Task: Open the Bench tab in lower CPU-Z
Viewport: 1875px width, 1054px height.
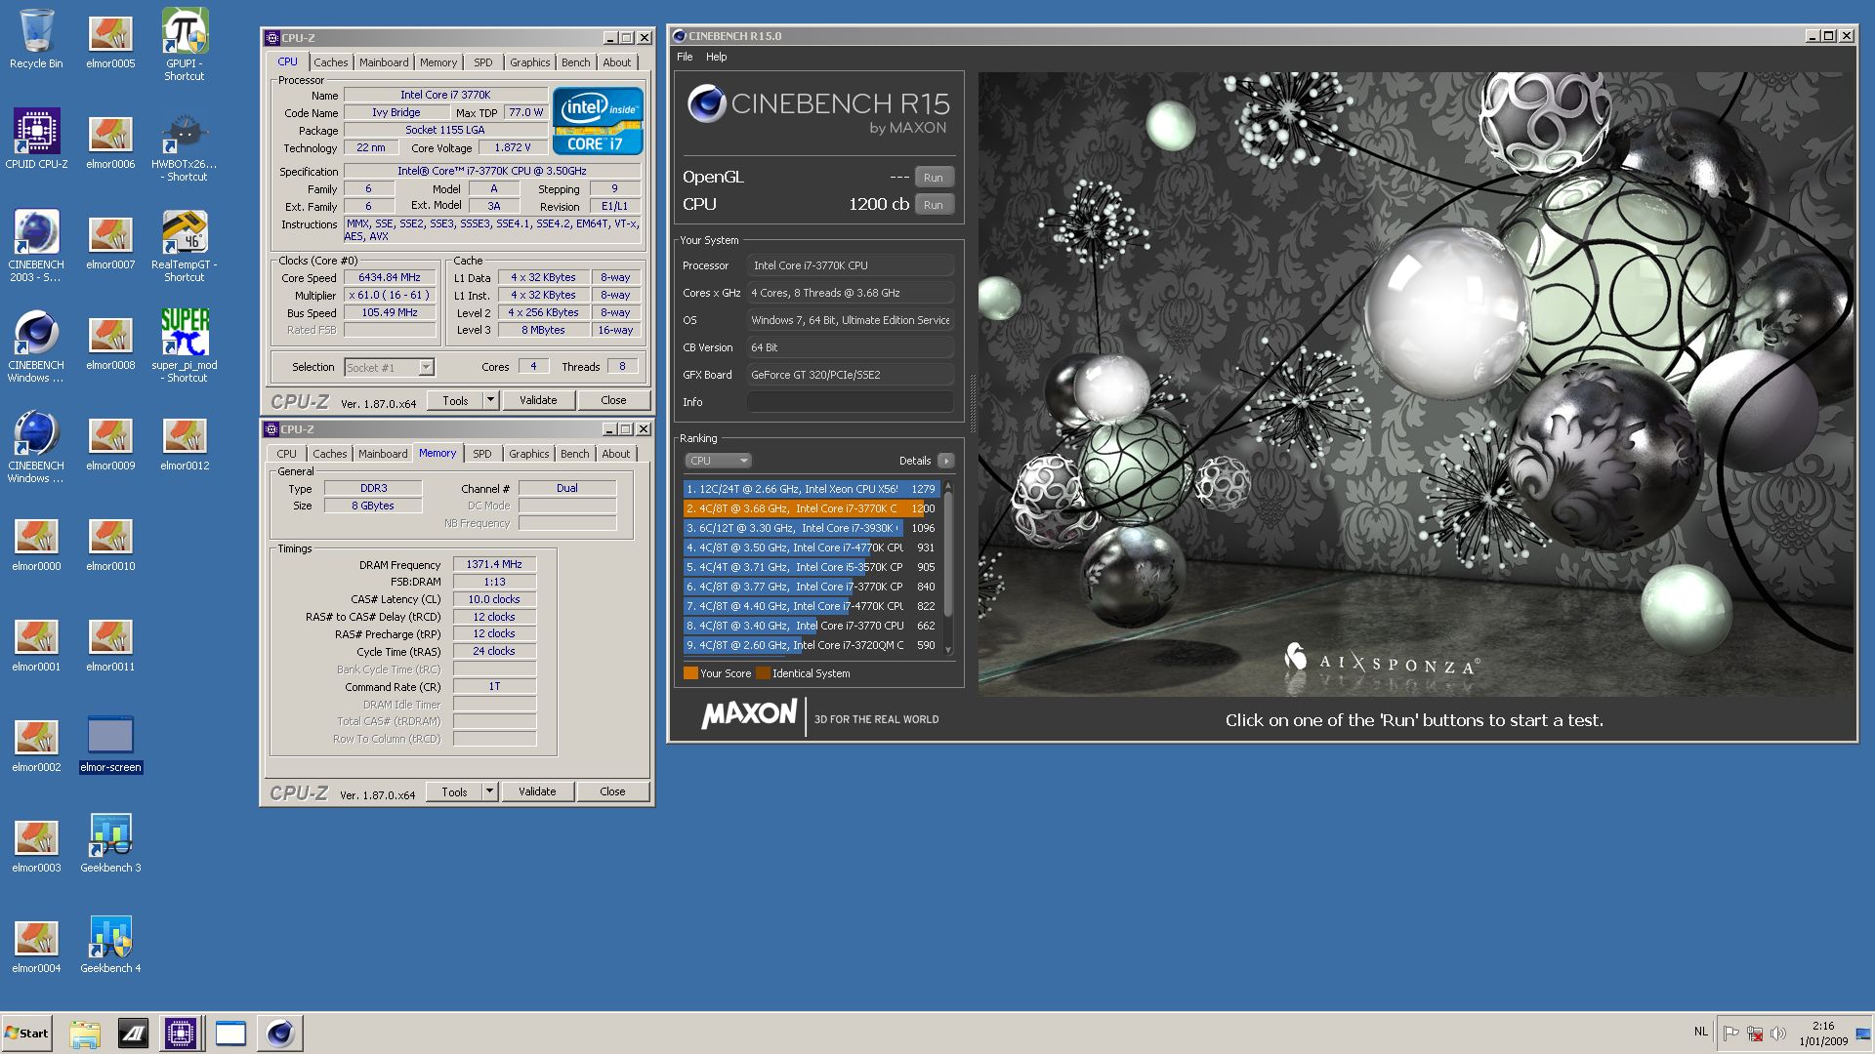Action: [x=575, y=454]
